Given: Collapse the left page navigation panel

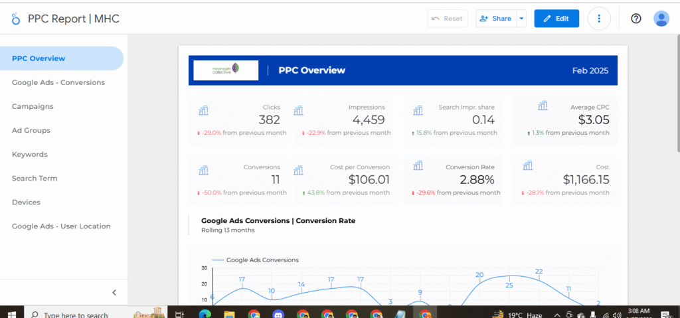Looking at the screenshot, I should [114, 292].
